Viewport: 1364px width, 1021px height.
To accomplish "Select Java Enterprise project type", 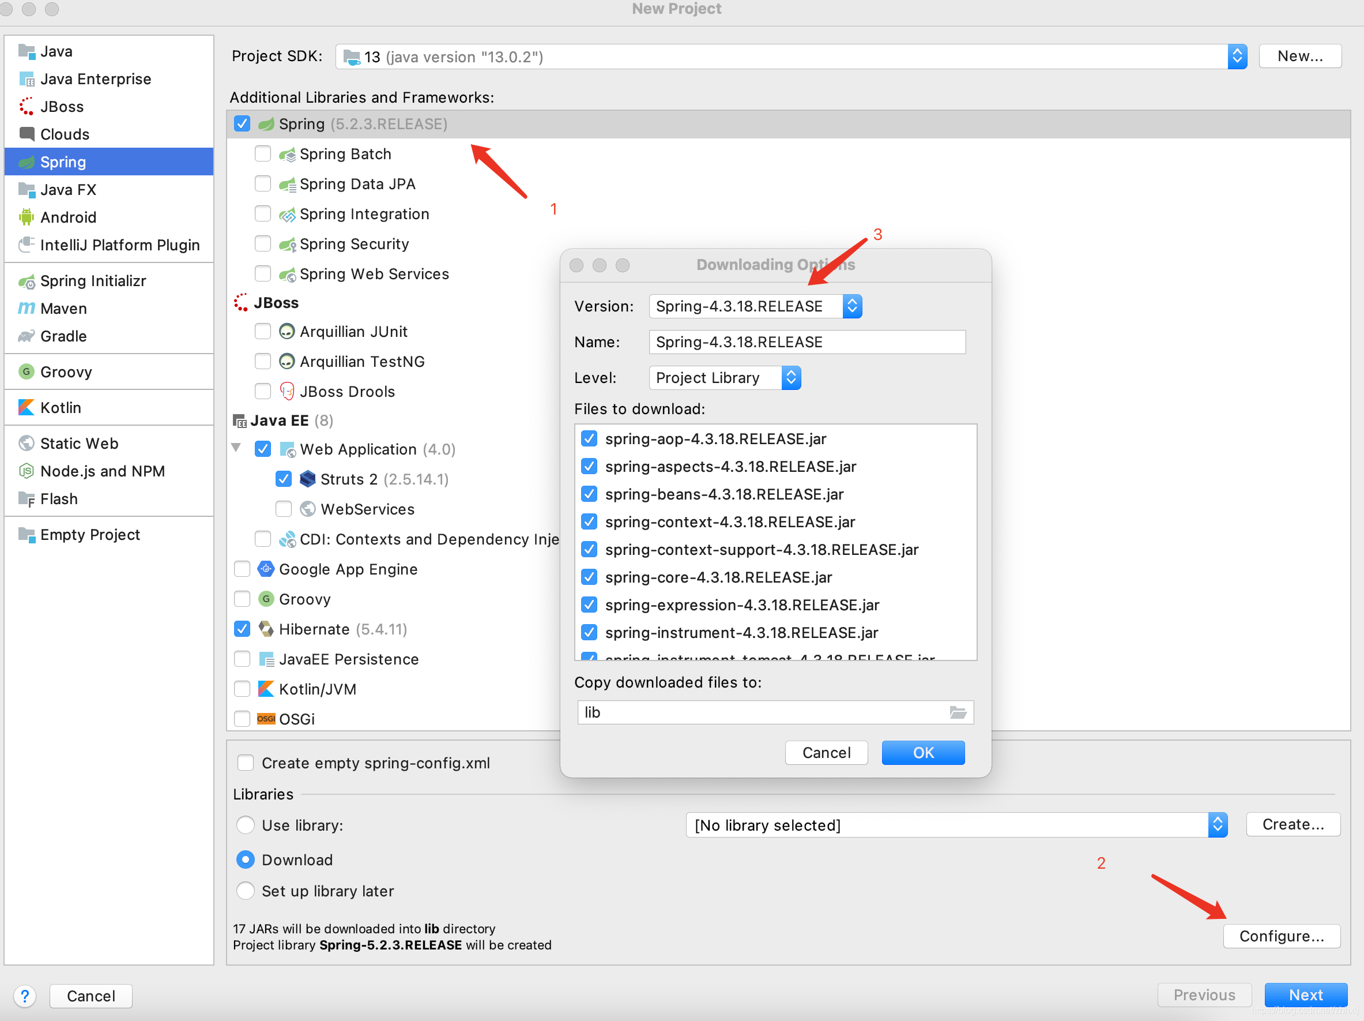I will coord(95,79).
